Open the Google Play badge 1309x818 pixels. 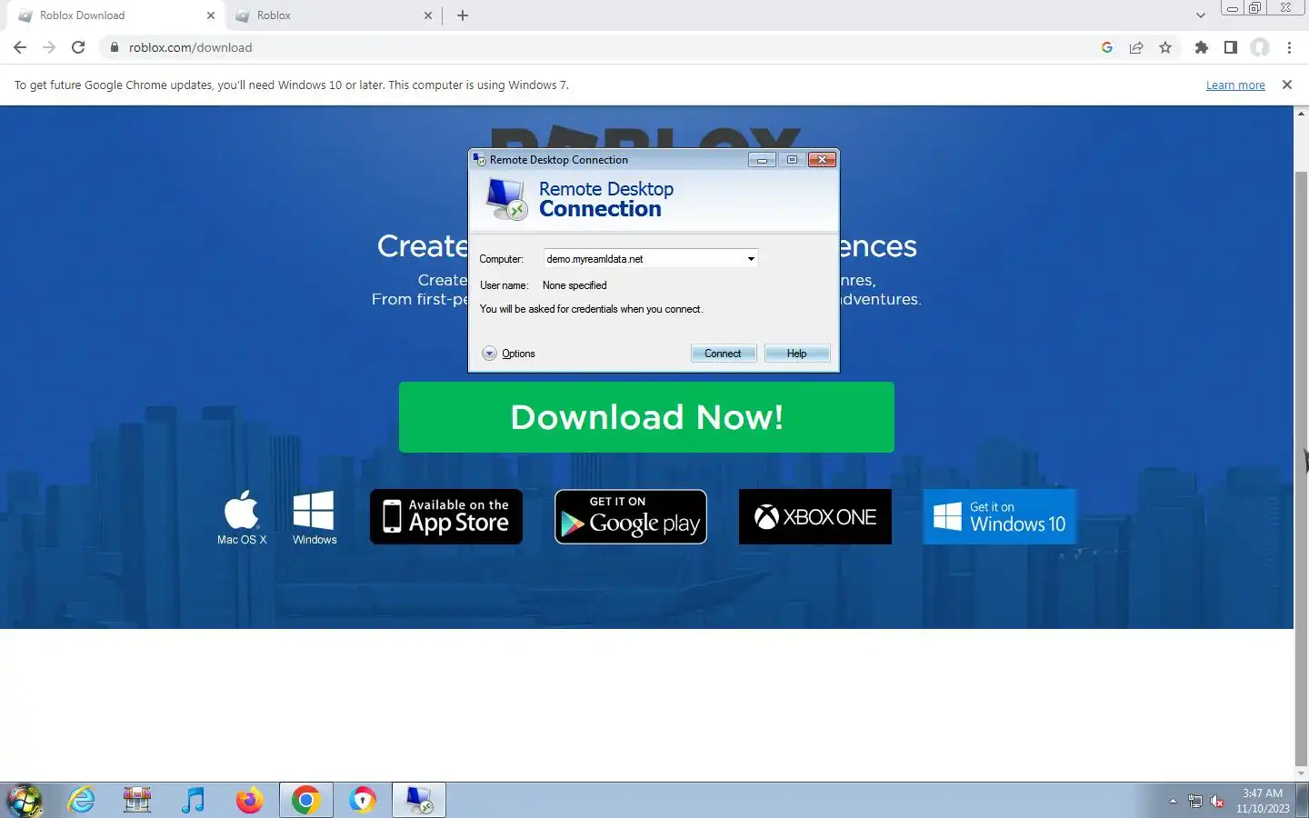click(x=631, y=517)
